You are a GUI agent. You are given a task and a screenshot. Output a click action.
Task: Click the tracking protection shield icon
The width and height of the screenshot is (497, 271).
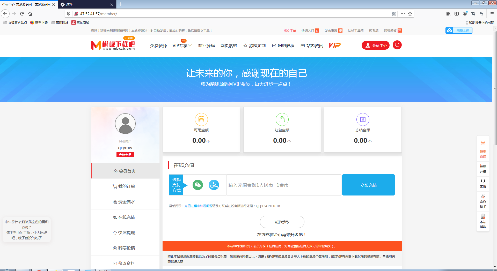click(69, 14)
